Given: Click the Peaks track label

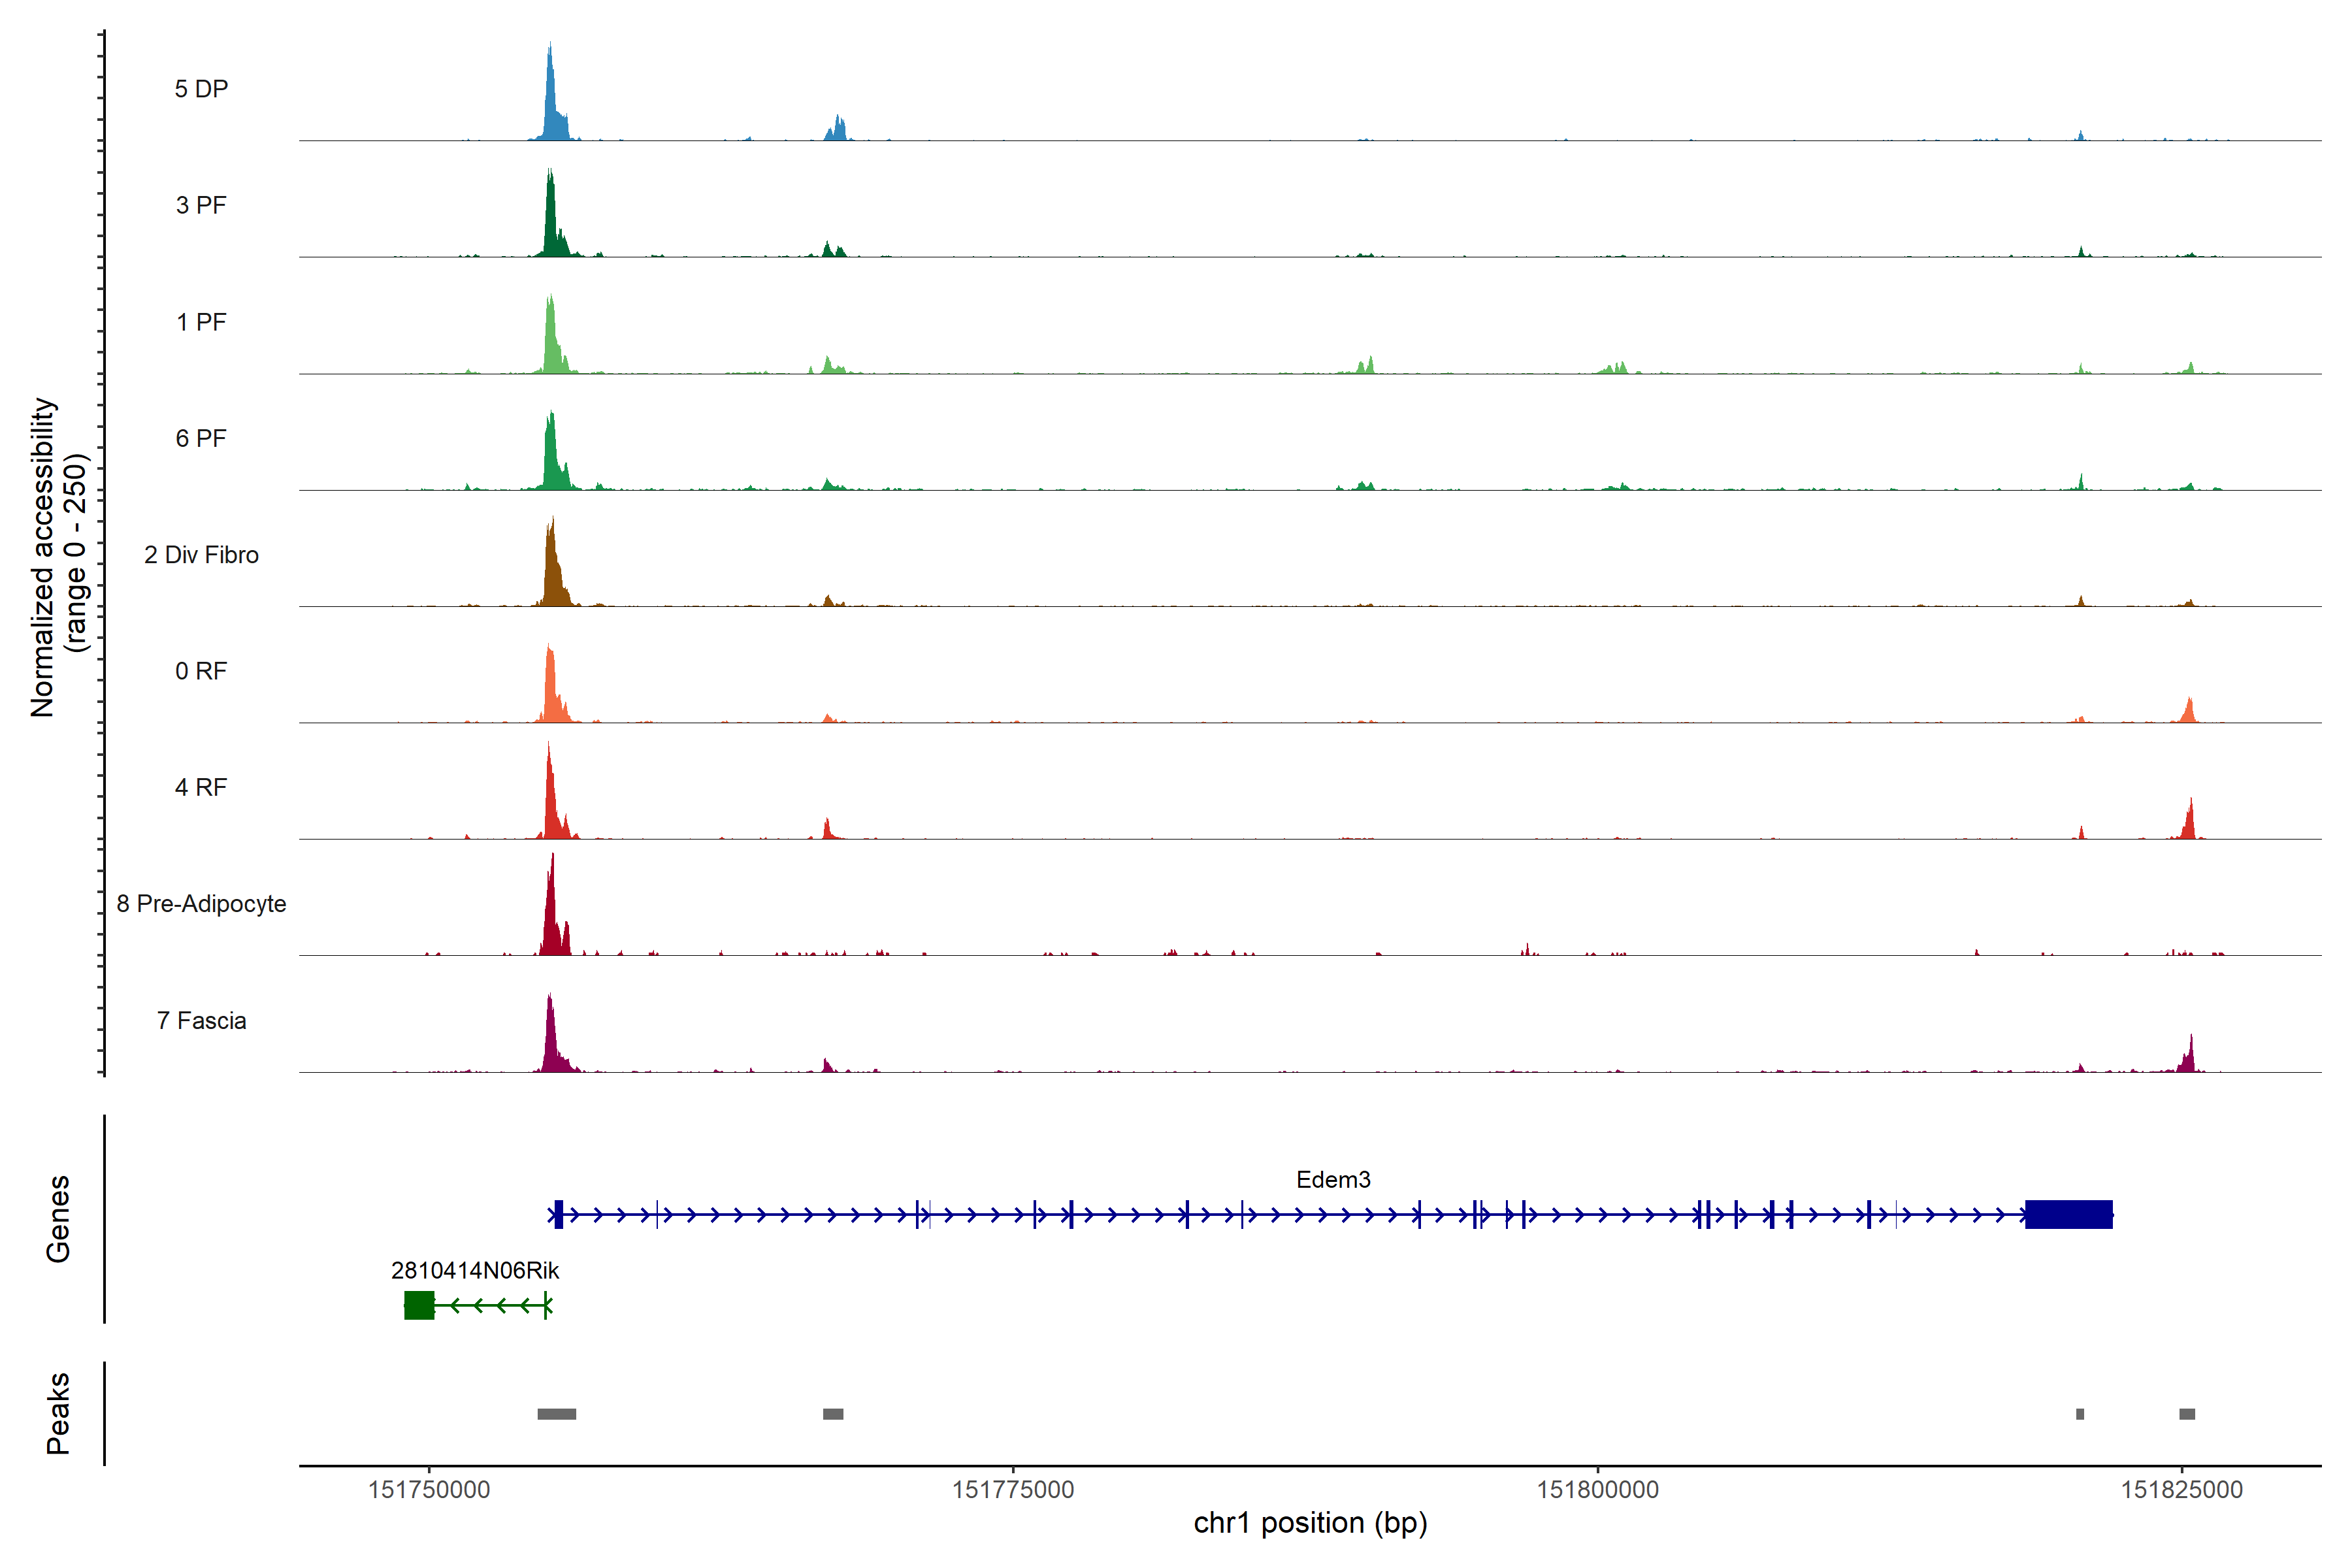Looking at the screenshot, I should [58, 1413].
